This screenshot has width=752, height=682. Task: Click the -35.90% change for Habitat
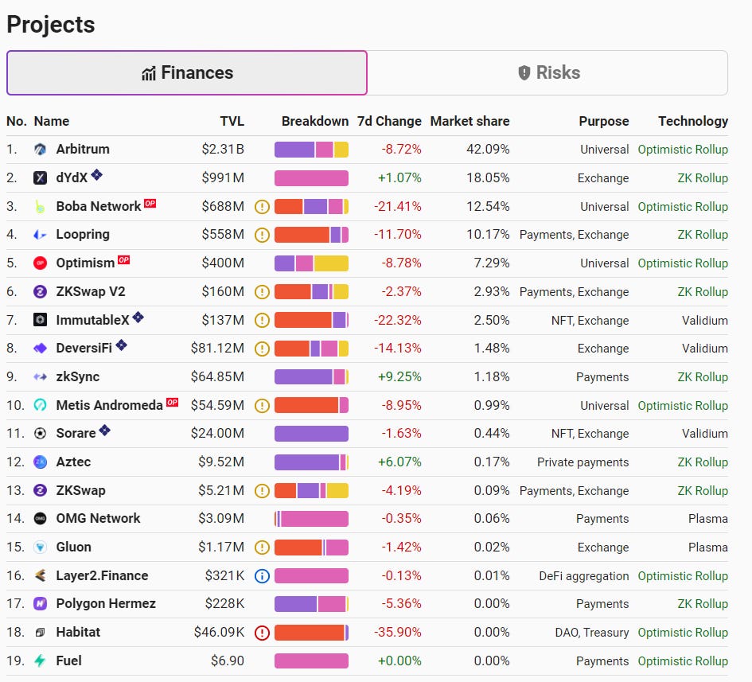(x=398, y=633)
